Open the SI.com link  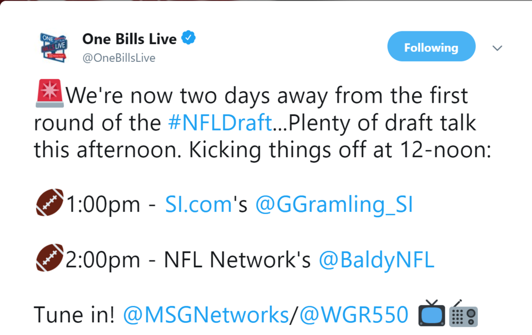198,205
